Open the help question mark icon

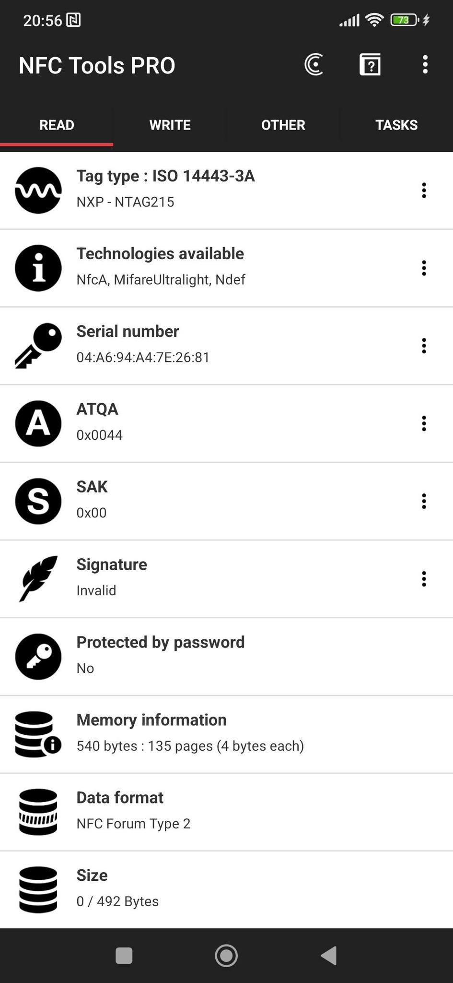tap(370, 65)
